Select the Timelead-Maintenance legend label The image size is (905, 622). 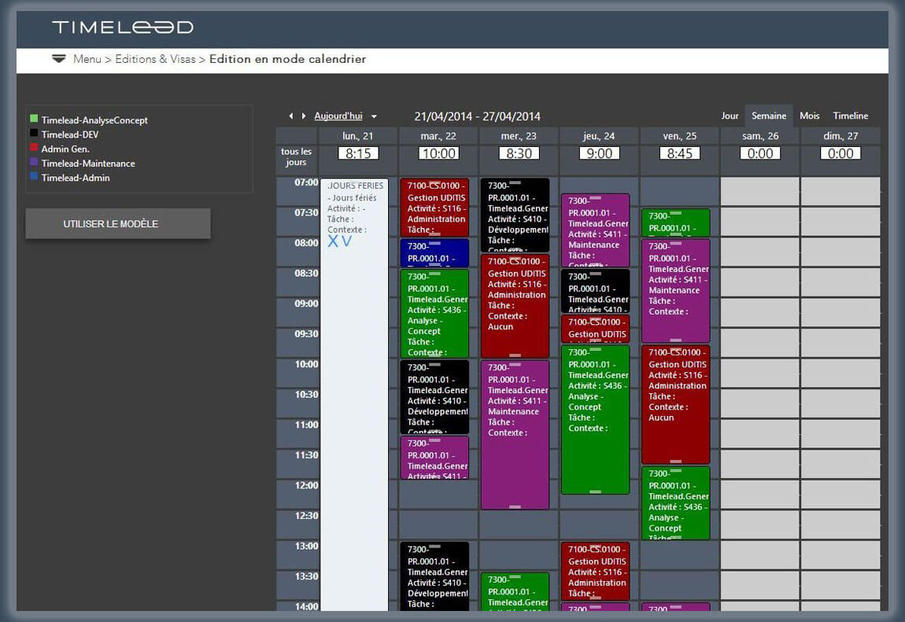click(88, 163)
